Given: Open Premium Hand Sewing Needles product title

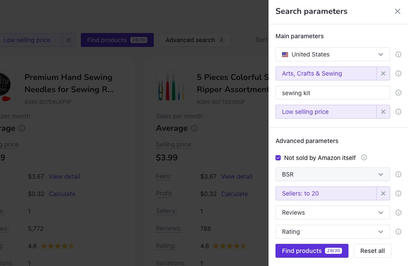Looking at the screenshot, I should (69, 83).
